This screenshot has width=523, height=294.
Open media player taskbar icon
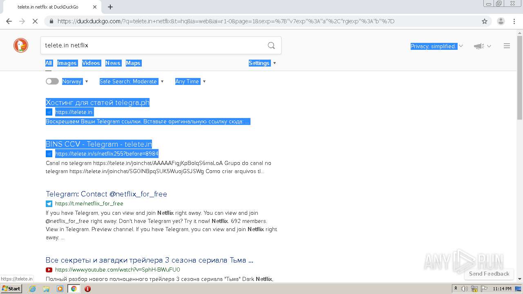pos(60,289)
